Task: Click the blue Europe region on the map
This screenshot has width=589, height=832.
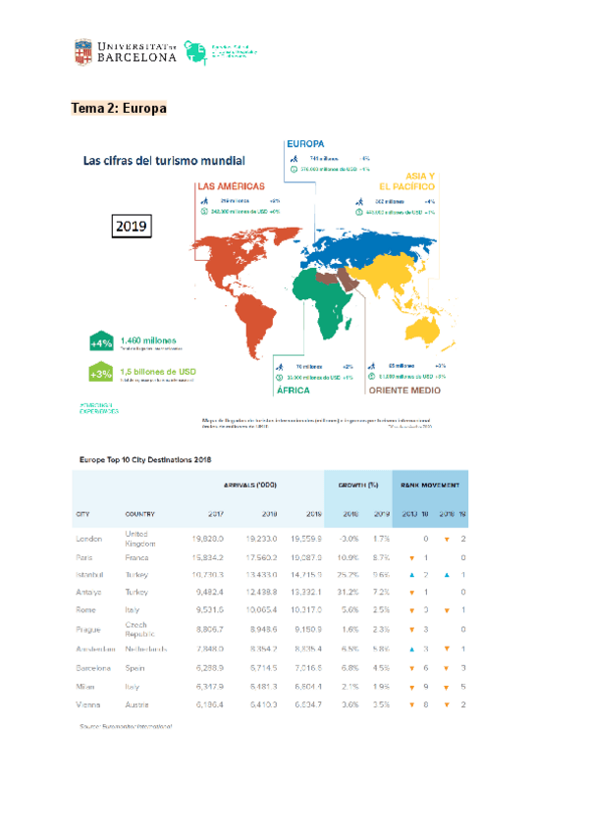Action: point(366,249)
